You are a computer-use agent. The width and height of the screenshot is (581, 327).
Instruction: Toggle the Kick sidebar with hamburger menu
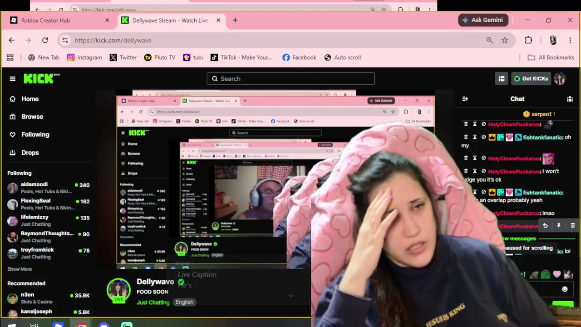tap(12, 79)
